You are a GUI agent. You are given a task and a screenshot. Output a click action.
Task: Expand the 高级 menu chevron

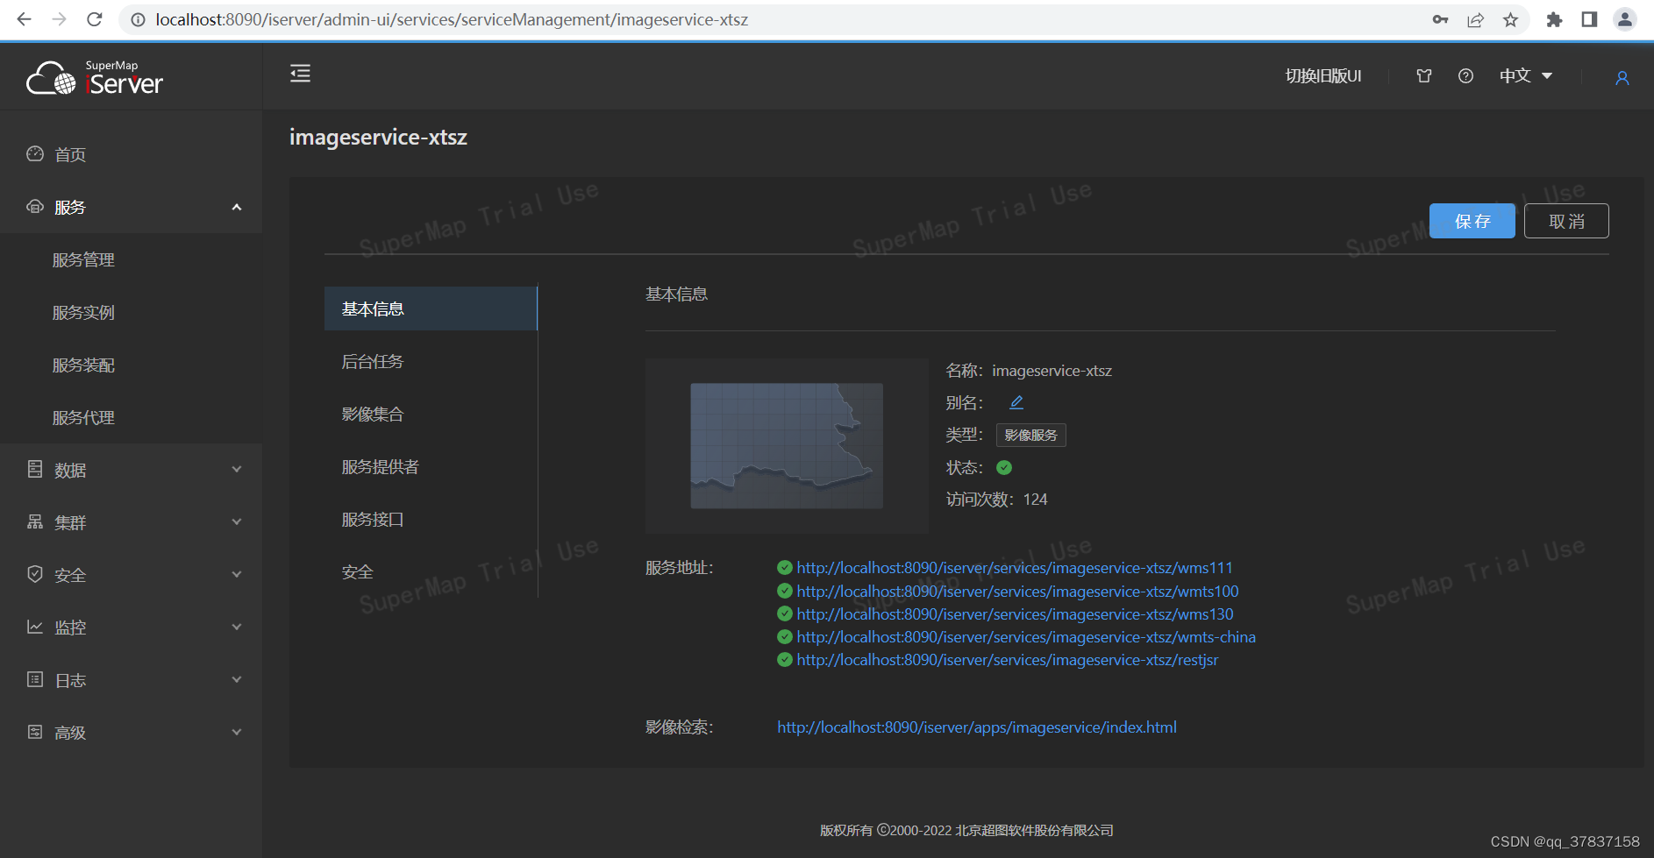[237, 733]
